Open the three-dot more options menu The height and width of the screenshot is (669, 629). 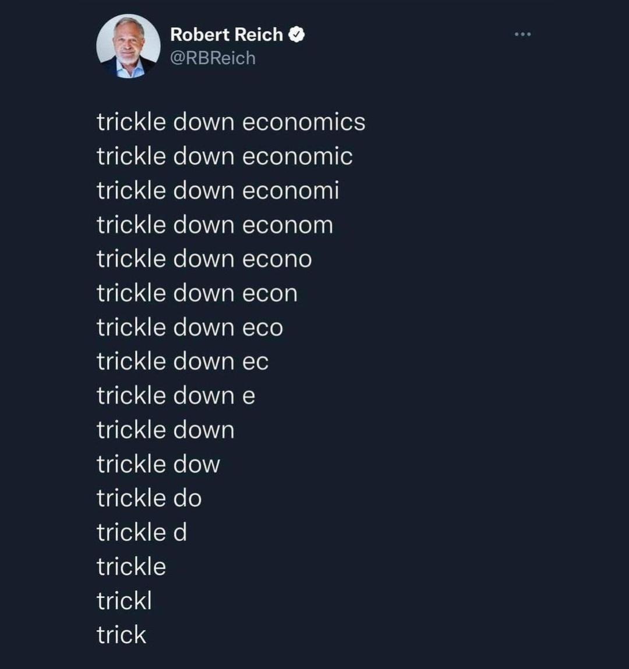tap(522, 33)
